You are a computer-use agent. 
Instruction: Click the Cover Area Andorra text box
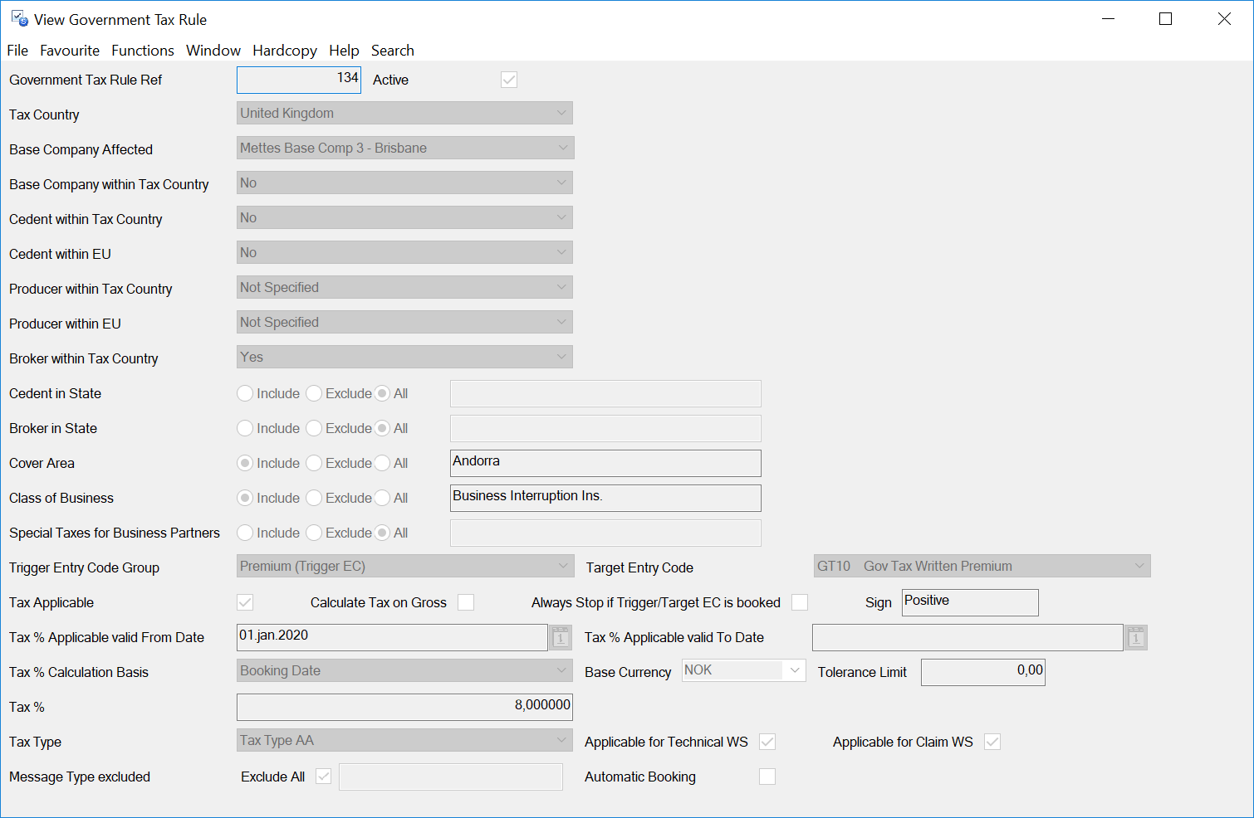(605, 463)
